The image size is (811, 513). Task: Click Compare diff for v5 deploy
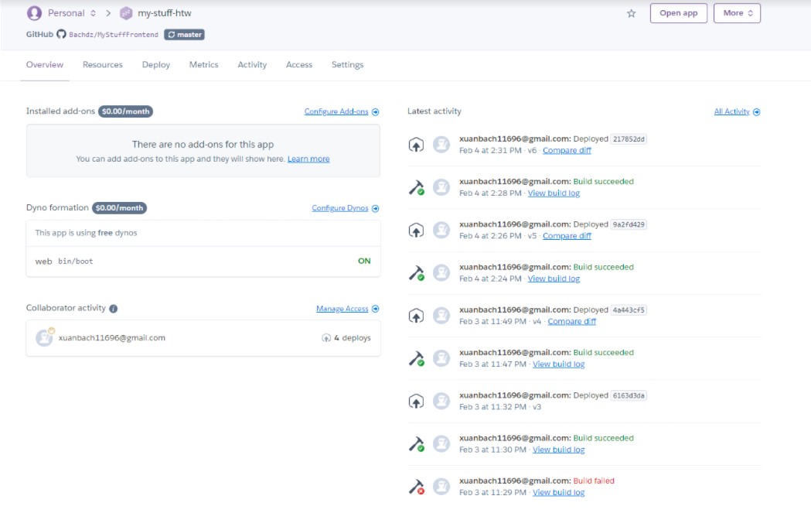[567, 235]
